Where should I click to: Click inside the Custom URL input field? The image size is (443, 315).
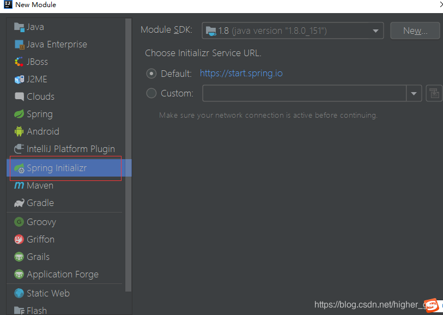pyautogui.click(x=304, y=93)
